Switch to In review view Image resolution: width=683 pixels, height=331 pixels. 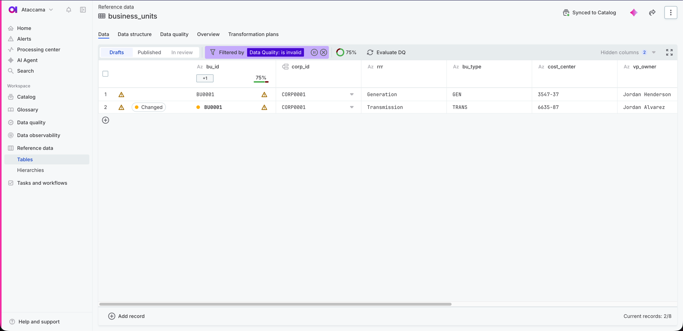(x=182, y=52)
